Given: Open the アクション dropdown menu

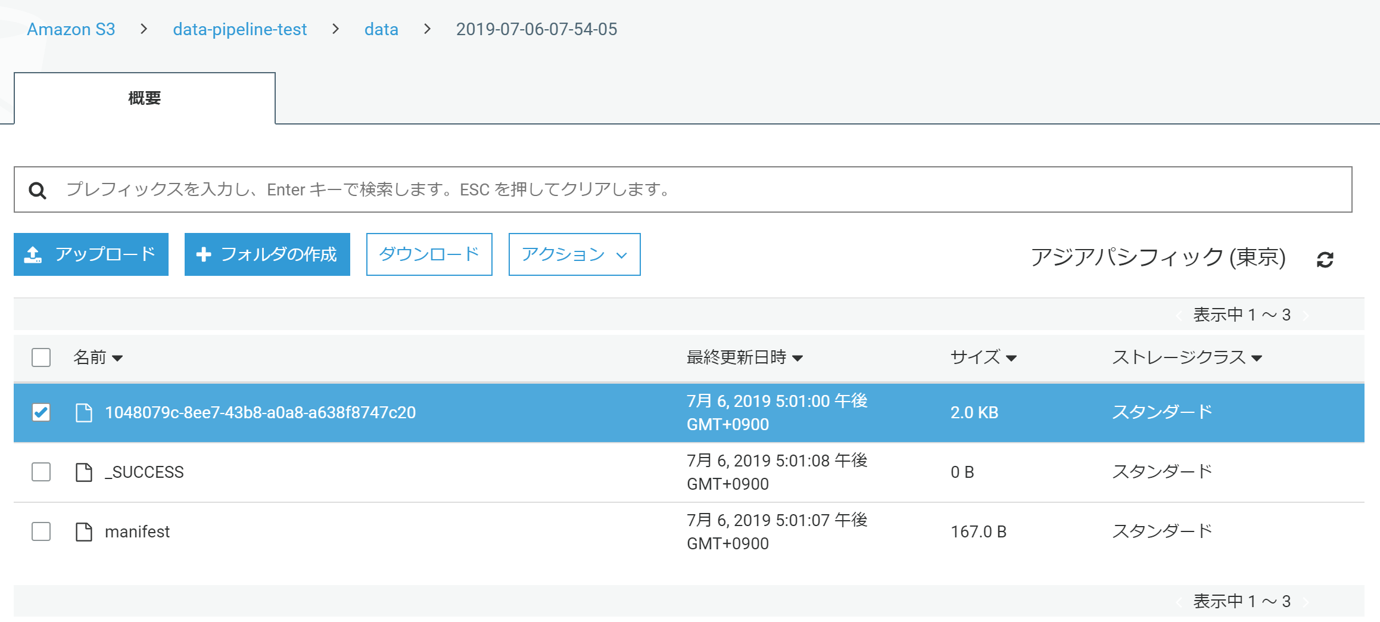Looking at the screenshot, I should [574, 254].
